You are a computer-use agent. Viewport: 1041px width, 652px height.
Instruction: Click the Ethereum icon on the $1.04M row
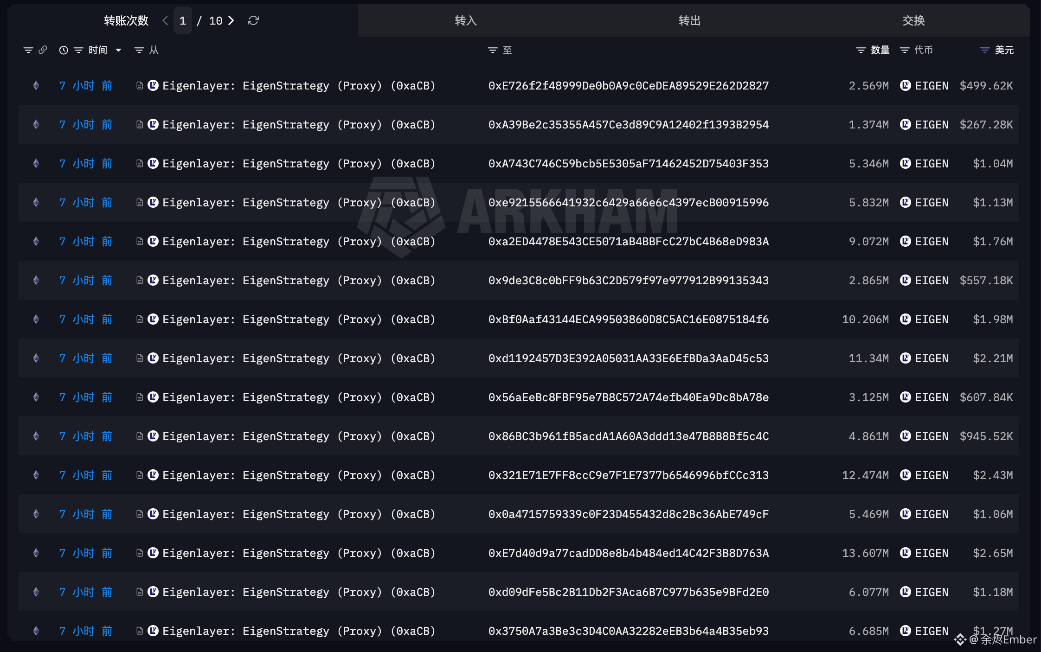coord(36,163)
